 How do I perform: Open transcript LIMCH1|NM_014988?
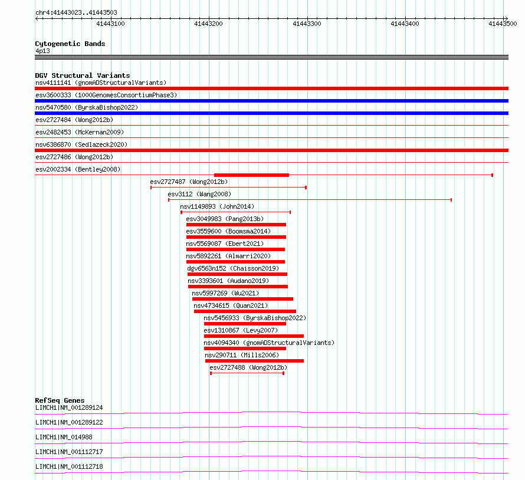pos(64,437)
